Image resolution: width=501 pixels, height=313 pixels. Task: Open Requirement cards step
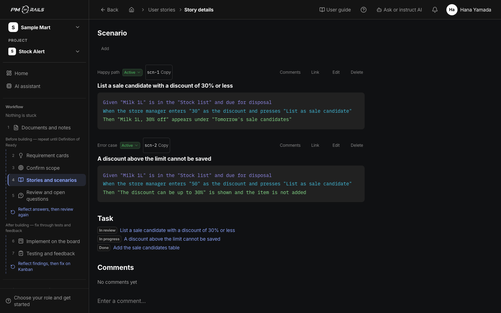point(47,155)
